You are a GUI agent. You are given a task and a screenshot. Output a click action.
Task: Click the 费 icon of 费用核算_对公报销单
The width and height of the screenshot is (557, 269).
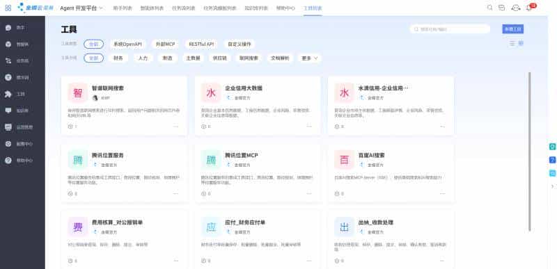coord(78,227)
